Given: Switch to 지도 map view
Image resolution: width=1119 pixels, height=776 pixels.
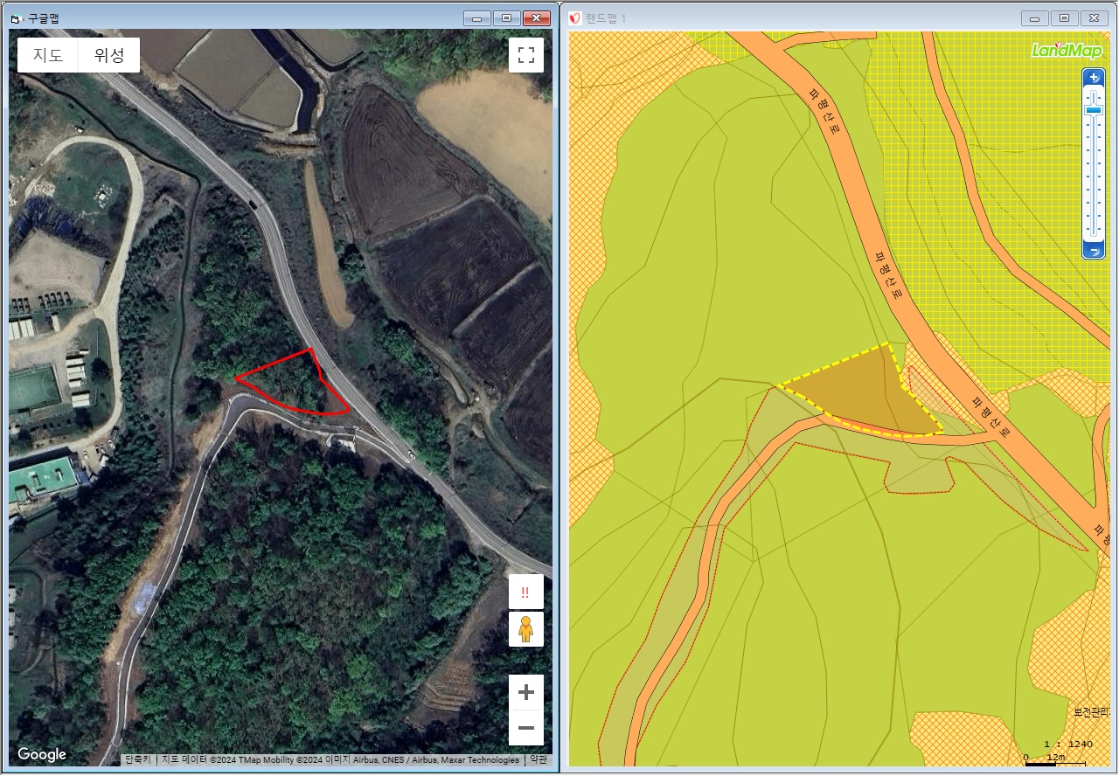Looking at the screenshot, I should coord(48,55).
